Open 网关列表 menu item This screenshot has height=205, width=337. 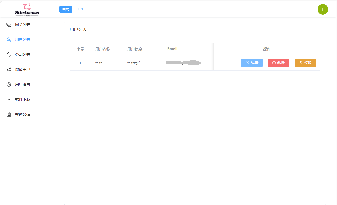tap(23, 25)
